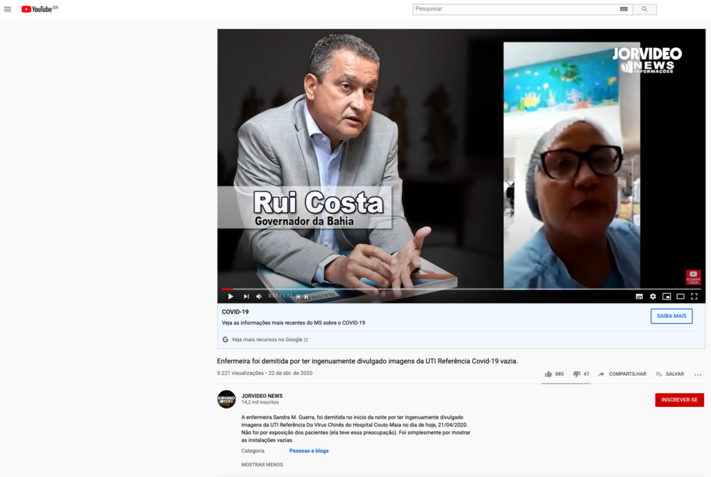Image resolution: width=711 pixels, height=477 pixels.
Task: Open the hamburger guide menu
Action: click(x=8, y=9)
